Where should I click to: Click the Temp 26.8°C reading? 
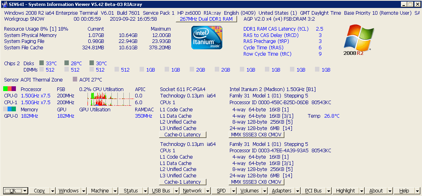(x=323, y=116)
